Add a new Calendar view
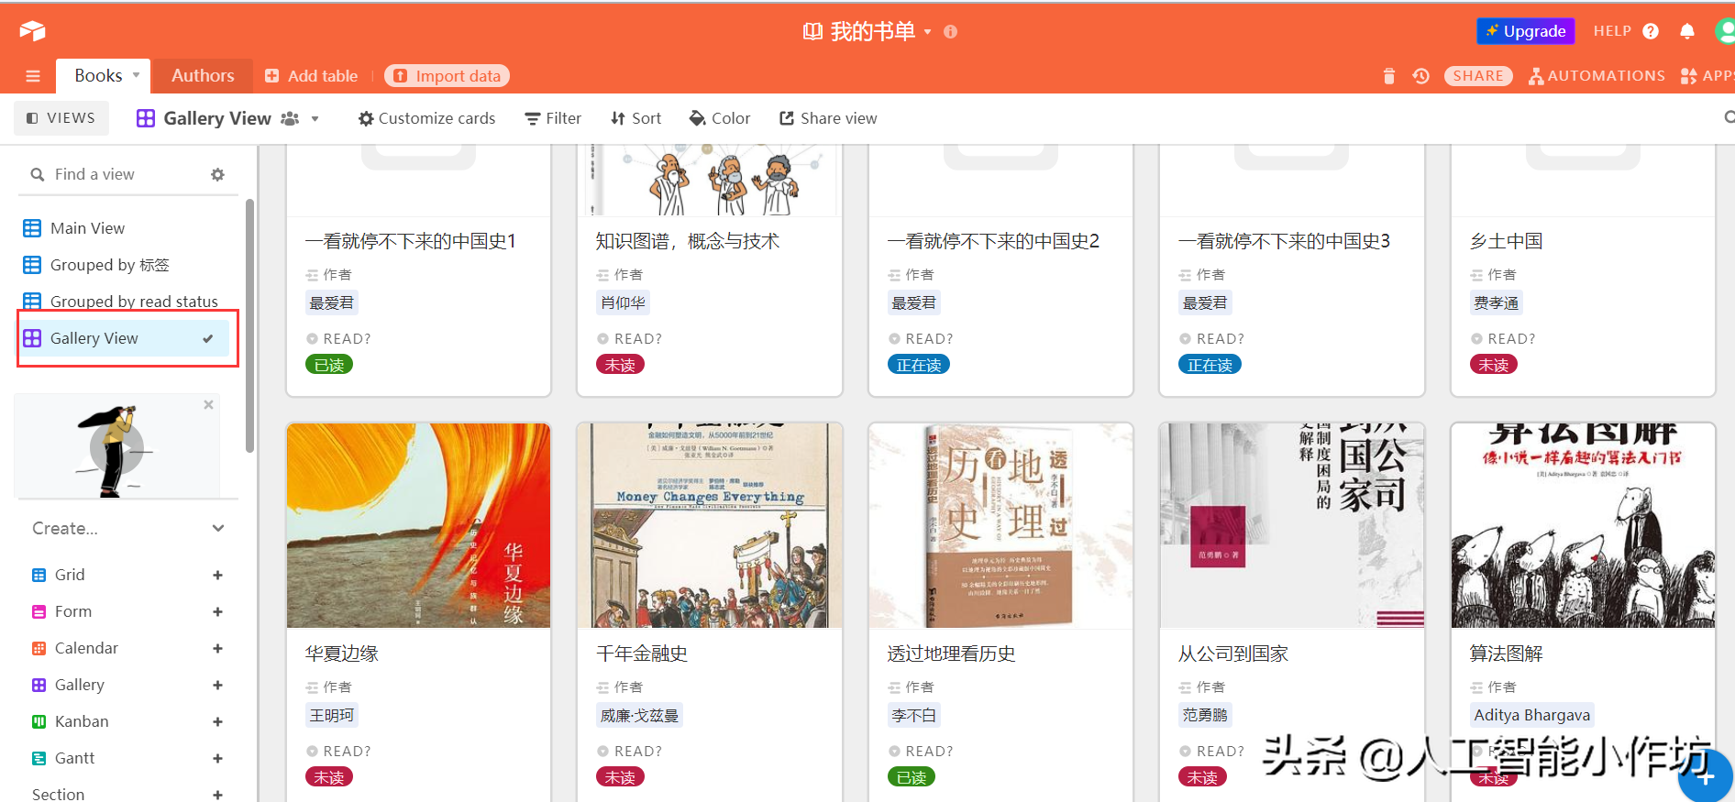This screenshot has height=802, width=1735. 217,649
